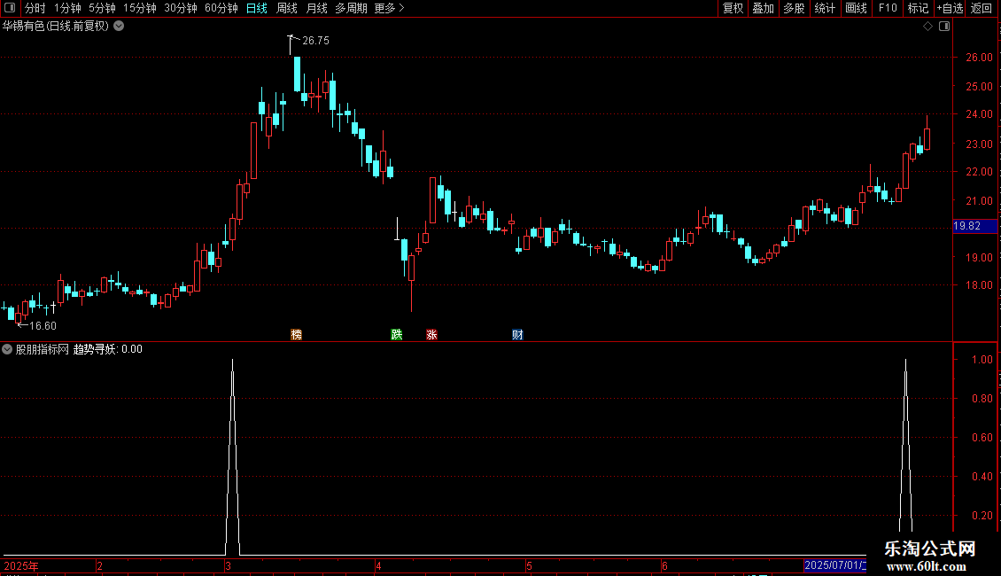
Task: Click the diamond icon above the chart
Action: [927, 27]
